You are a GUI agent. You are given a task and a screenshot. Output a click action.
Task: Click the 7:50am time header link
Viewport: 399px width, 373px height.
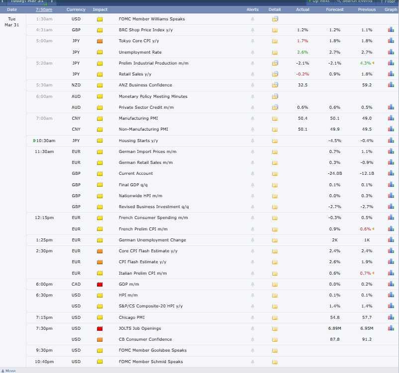pyautogui.click(x=44, y=9)
